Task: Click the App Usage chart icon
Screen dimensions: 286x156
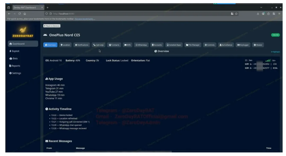Action: tap(47, 79)
